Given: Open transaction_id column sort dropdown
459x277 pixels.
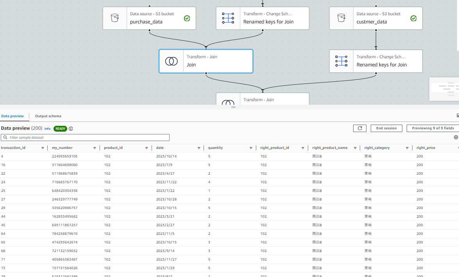Looking at the screenshot, I should 43,148.
